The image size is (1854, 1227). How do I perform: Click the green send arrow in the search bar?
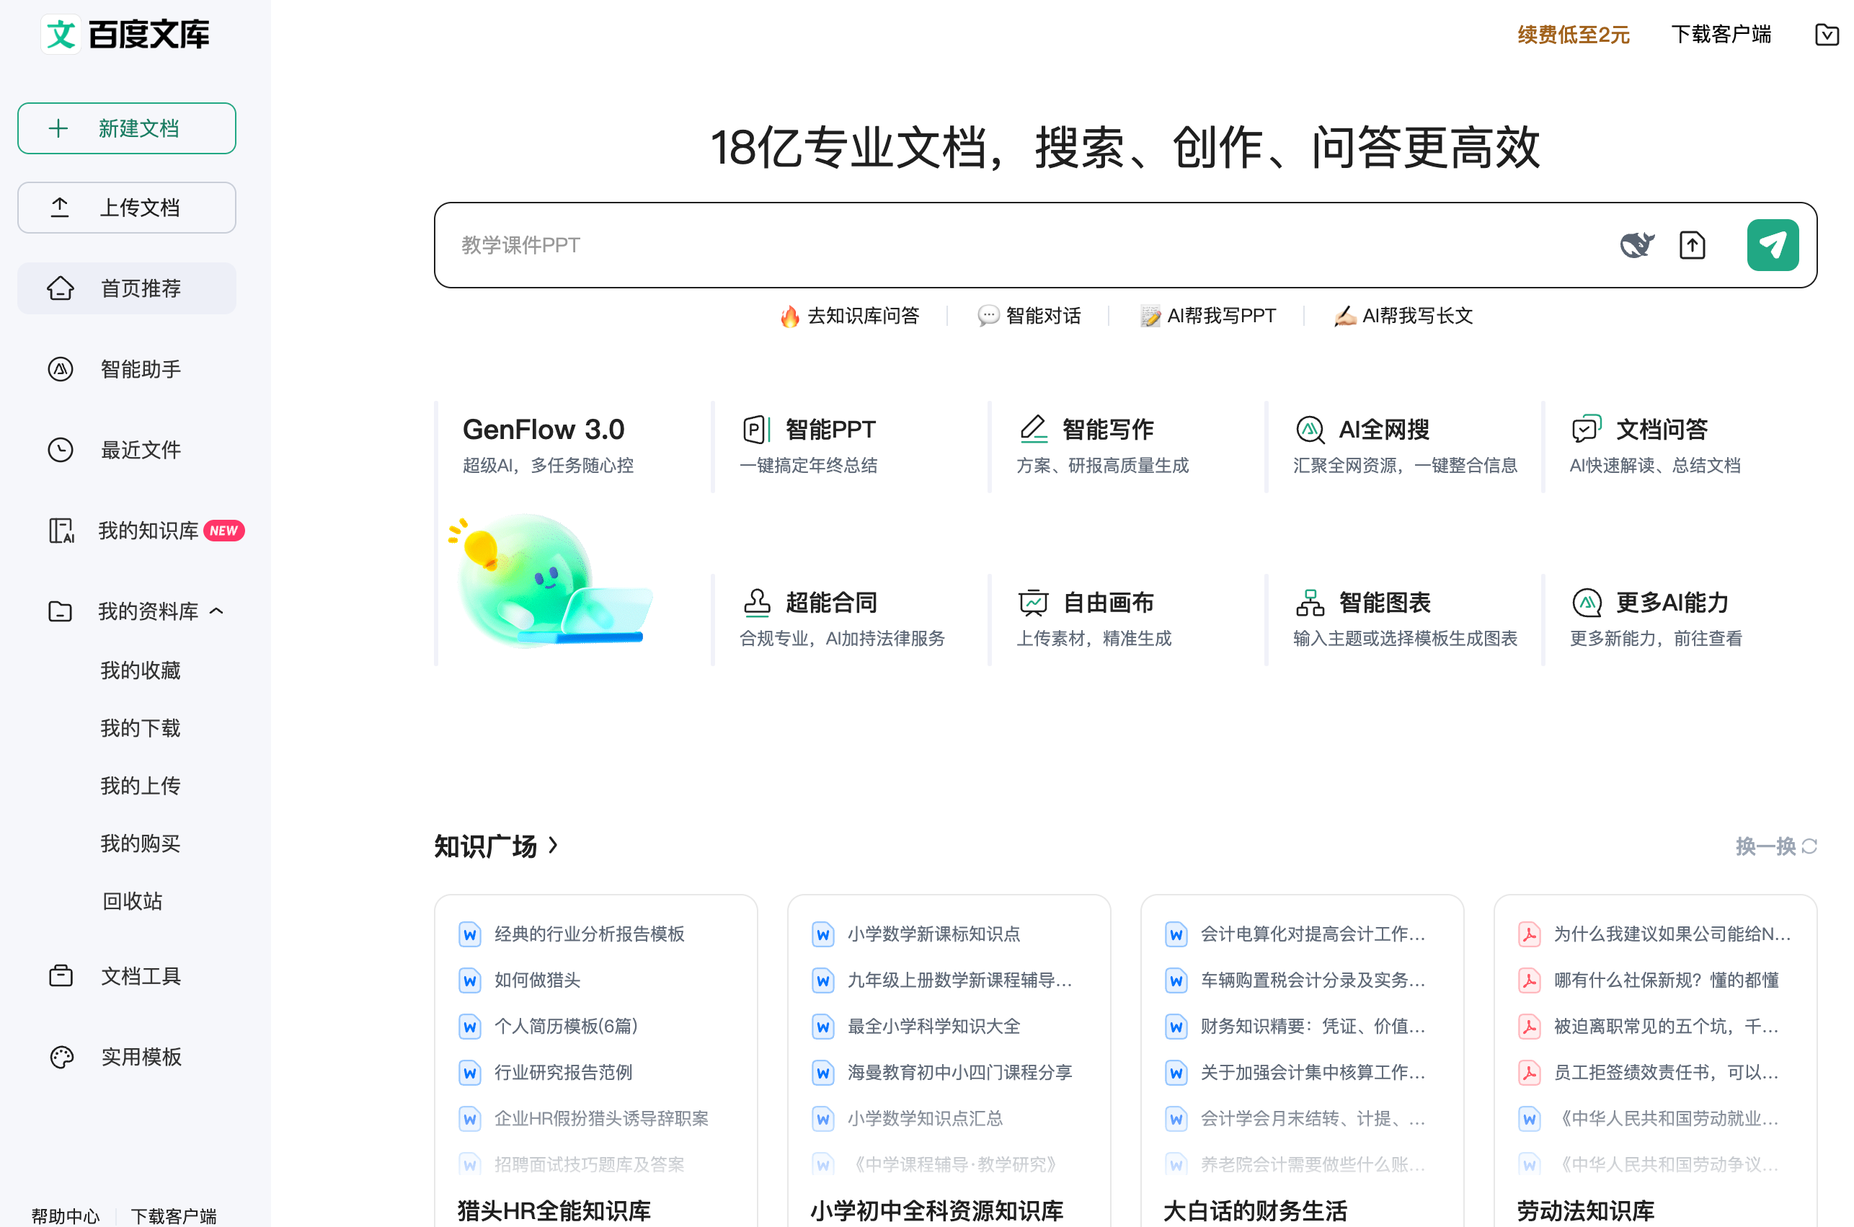coord(1772,245)
